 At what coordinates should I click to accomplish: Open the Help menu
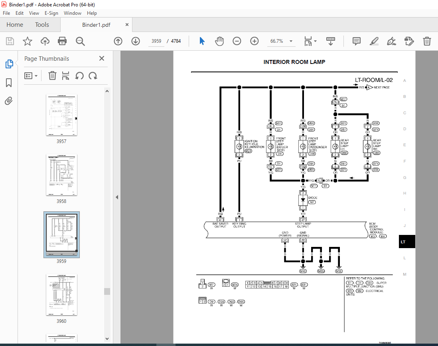click(x=92, y=13)
